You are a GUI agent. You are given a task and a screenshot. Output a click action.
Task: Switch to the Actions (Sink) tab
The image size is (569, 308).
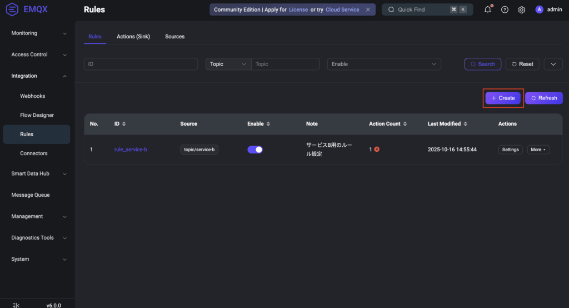pos(133,37)
